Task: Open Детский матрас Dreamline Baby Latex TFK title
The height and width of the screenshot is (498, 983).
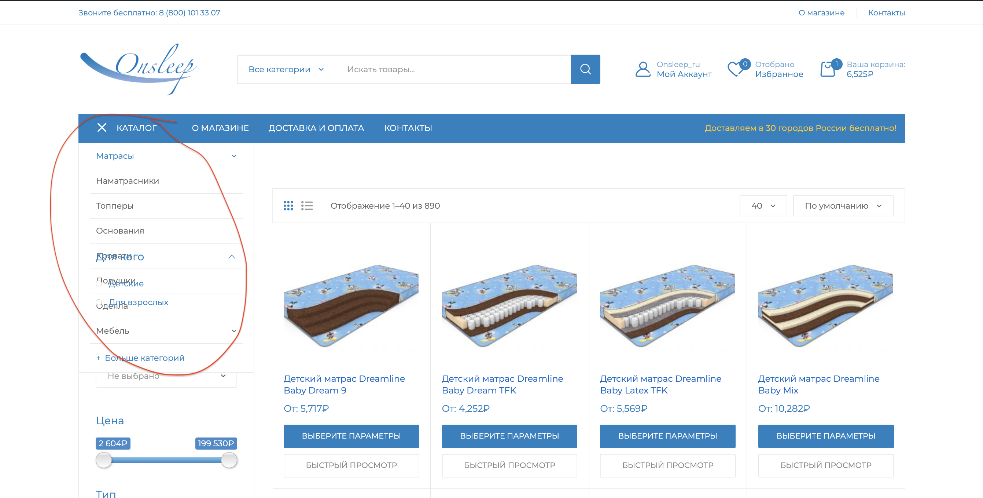Action: click(660, 384)
